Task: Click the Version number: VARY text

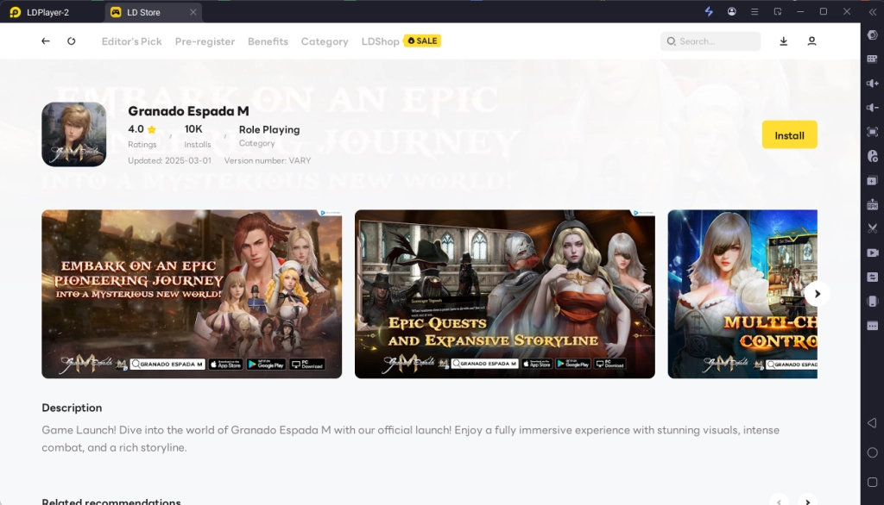Action: coord(268,160)
